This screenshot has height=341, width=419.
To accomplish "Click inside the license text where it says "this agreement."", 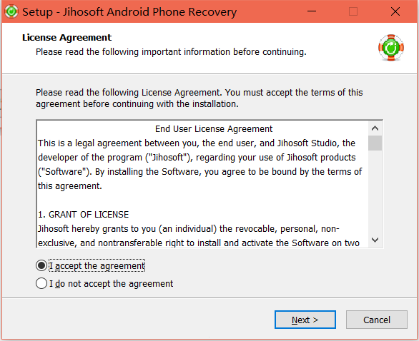I will [x=70, y=186].
